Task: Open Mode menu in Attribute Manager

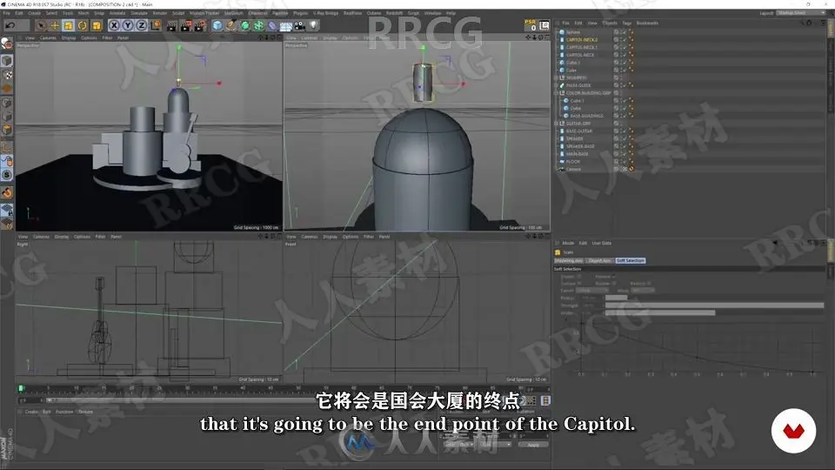Action: click(568, 243)
